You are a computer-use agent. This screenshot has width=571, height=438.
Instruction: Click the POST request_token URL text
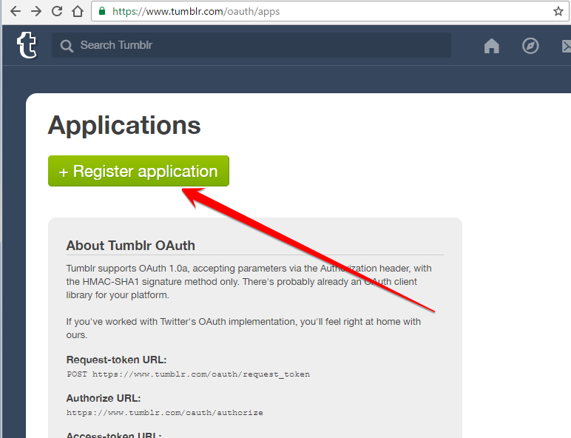(189, 374)
